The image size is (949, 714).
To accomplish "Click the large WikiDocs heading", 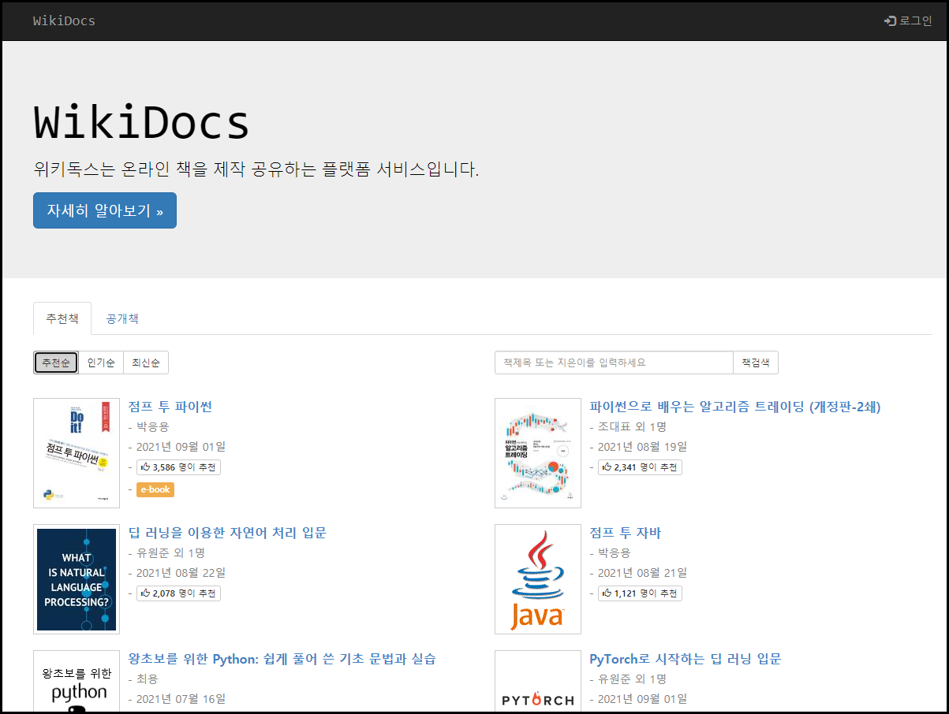I will [142, 123].
